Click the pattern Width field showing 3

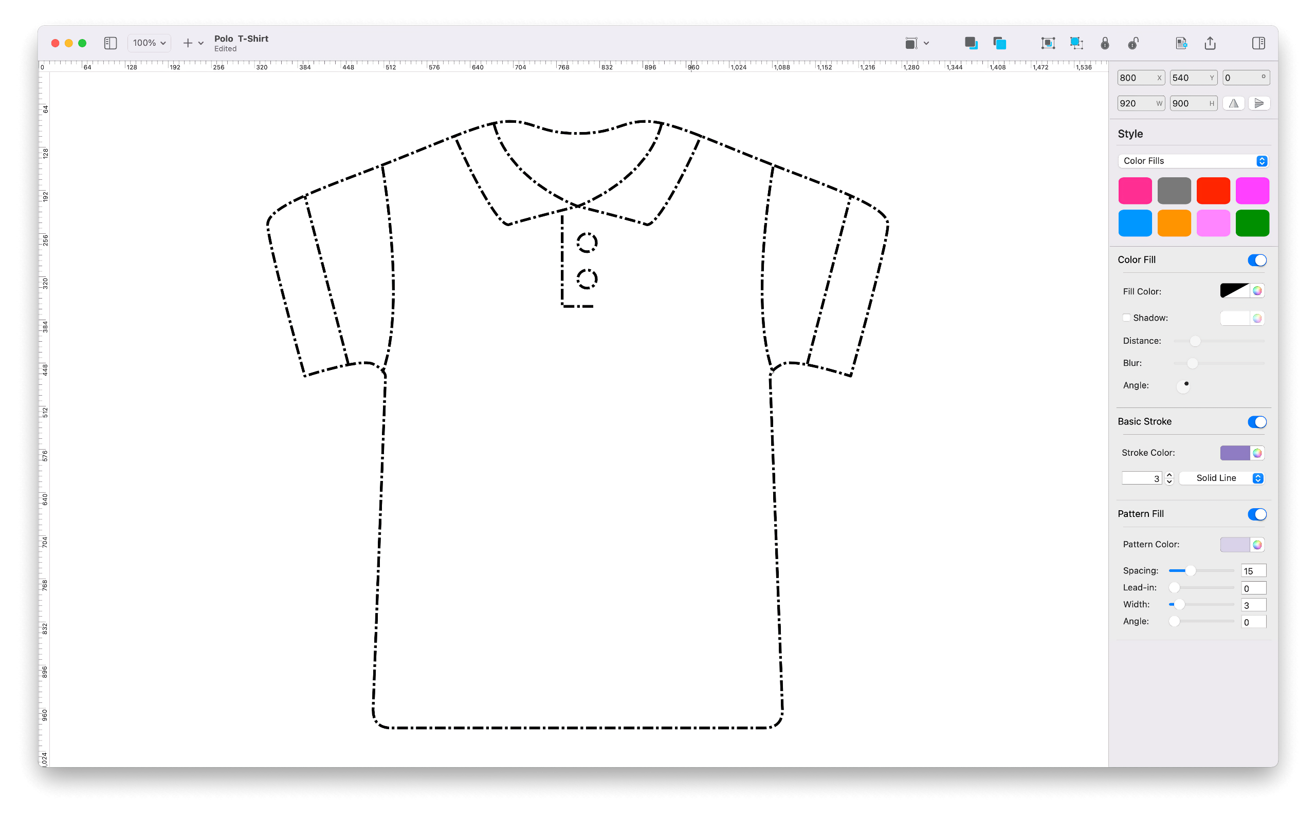click(x=1254, y=605)
